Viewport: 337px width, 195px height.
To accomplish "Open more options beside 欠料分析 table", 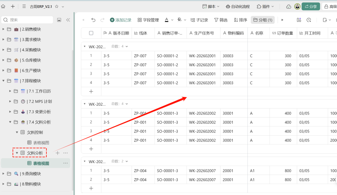I will click(x=65, y=153).
